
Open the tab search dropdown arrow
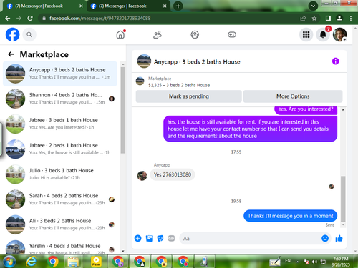pos(313,6)
